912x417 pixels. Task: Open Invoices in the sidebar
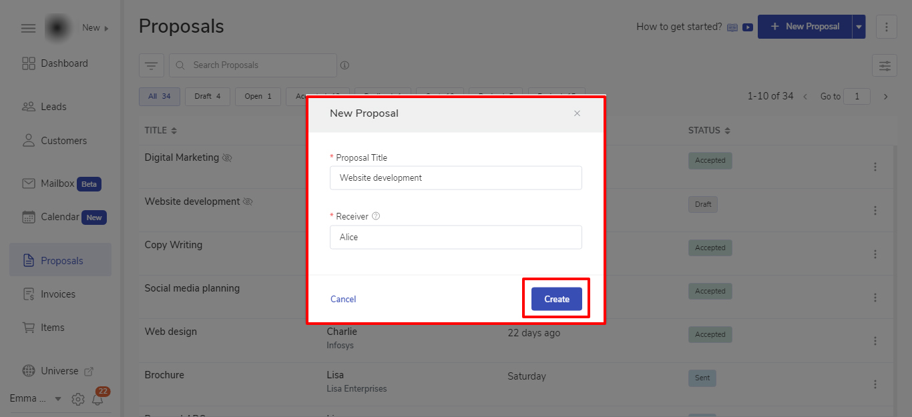click(x=57, y=294)
